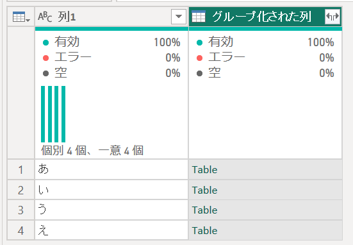The height and width of the screenshot is (245, 353).
Task: Select the cell containing え
Action: pyautogui.click(x=111, y=230)
